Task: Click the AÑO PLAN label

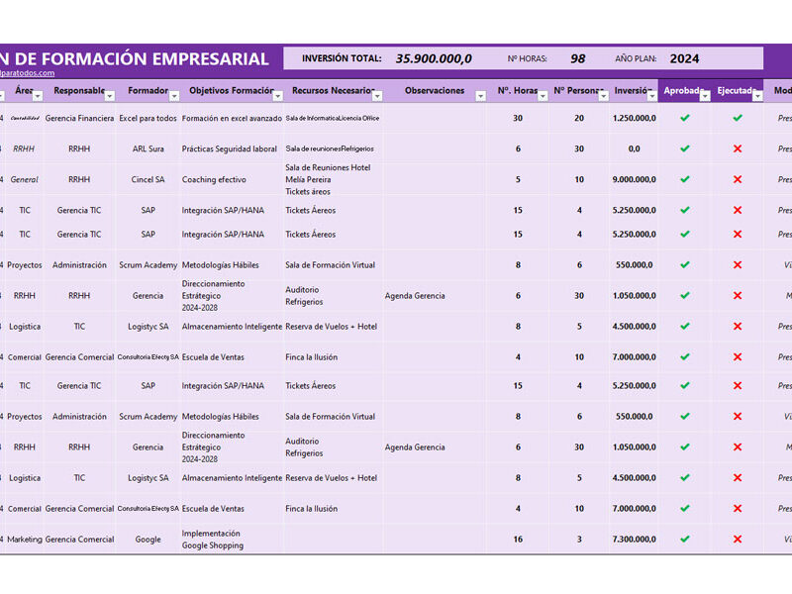Action: tap(636, 59)
